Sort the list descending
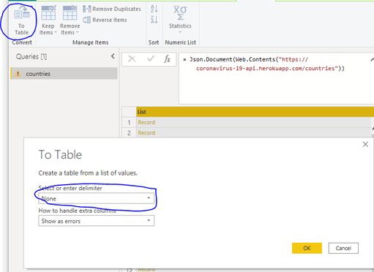The width and height of the screenshot is (374, 272). (x=154, y=19)
